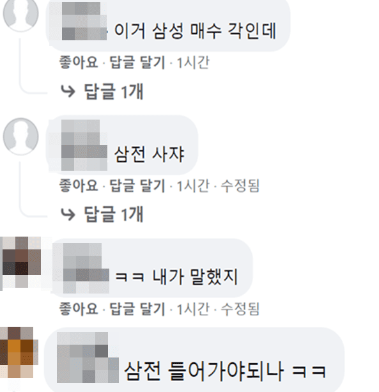Click the '1시간' timestamp on third comment
This screenshot has width=379, height=392.
pyautogui.click(x=193, y=309)
